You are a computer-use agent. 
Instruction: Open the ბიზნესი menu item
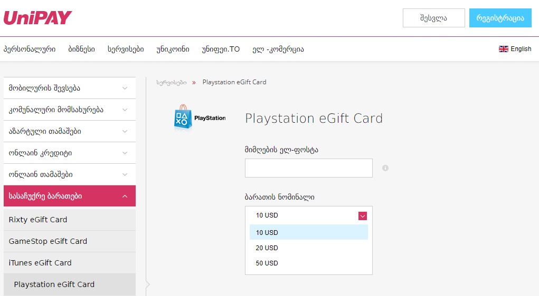(x=81, y=50)
